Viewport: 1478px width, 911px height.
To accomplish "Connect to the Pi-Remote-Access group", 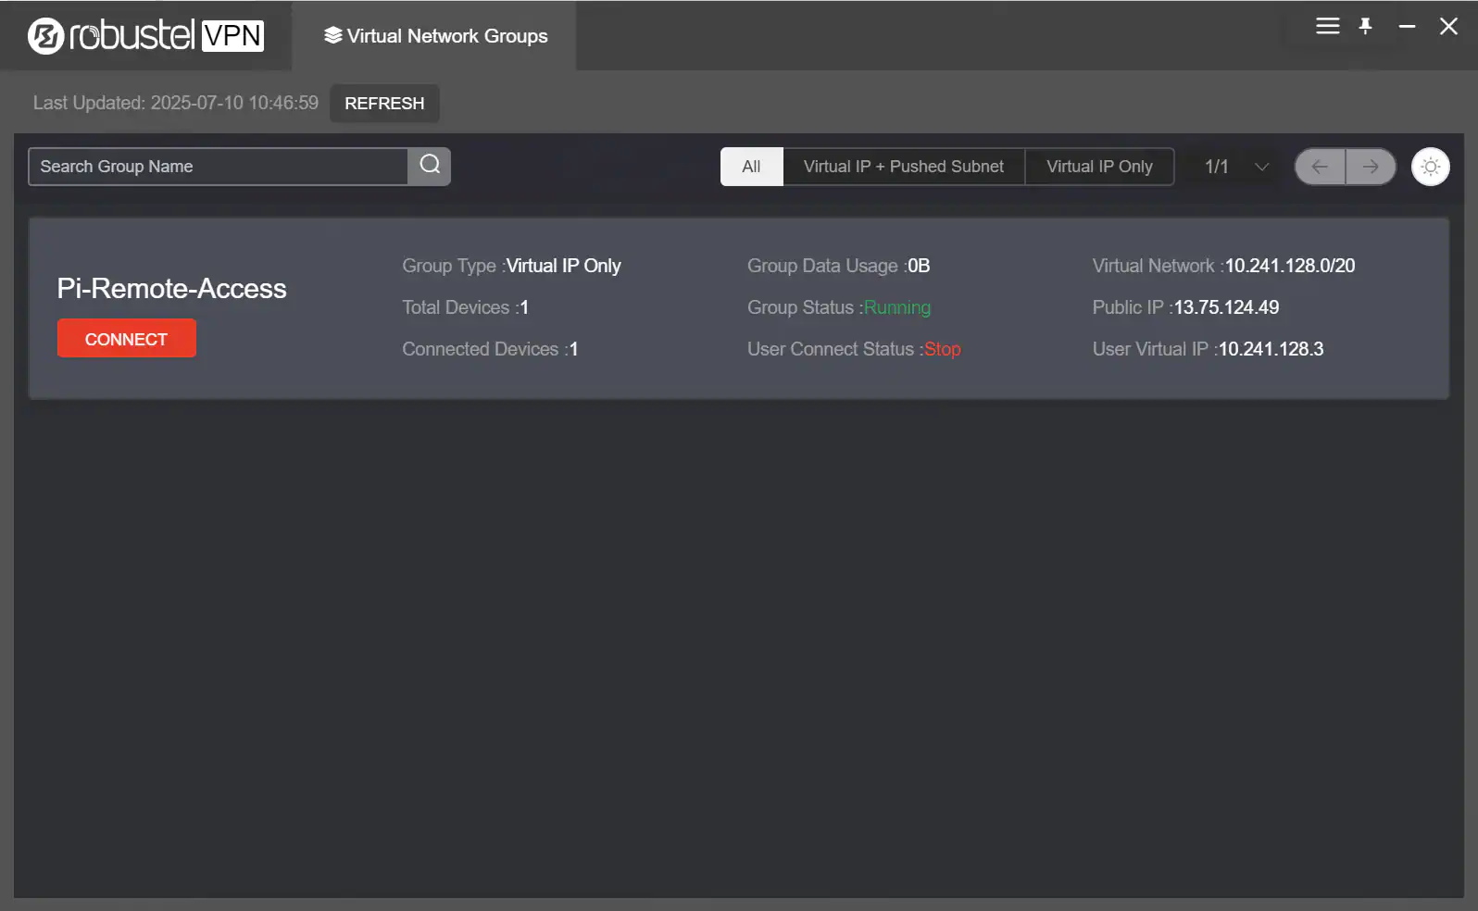I will click(x=127, y=339).
